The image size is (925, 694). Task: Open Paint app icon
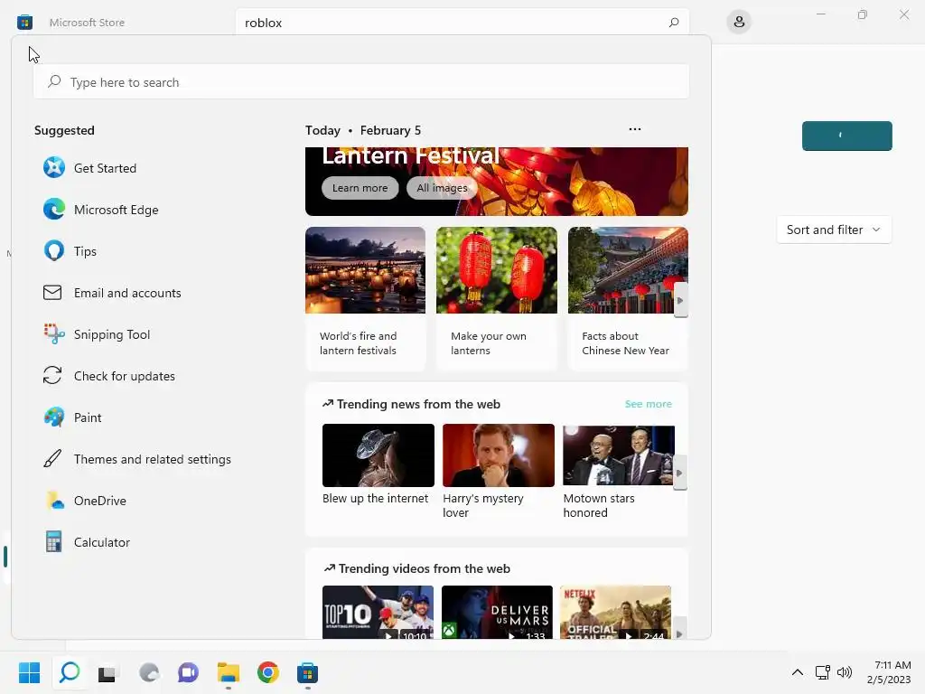53,417
